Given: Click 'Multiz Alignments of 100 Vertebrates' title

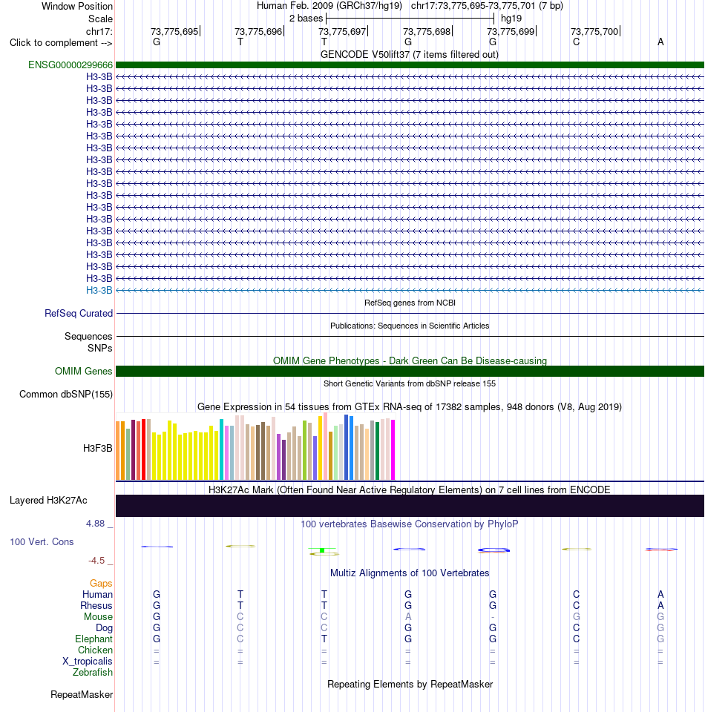Looking at the screenshot, I should (x=410, y=573).
